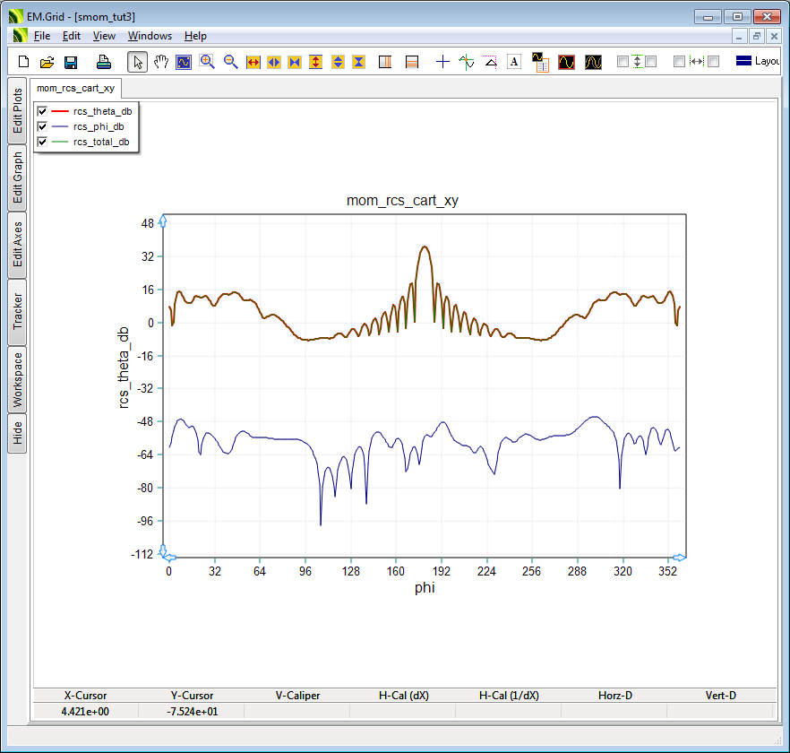The image size is (790, 753).
Task: Click the Layout toolbar button
Action: coord(757,62)
